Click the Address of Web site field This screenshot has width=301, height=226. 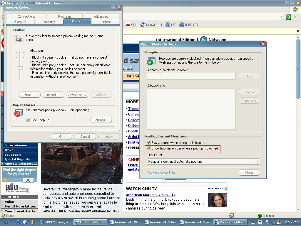(x=191, y=76)
